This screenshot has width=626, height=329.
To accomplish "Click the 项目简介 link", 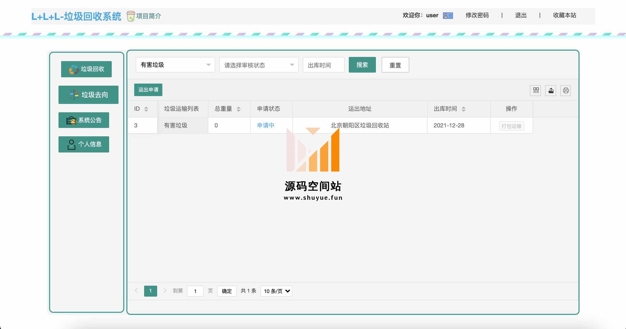I will tap(149, 16).
